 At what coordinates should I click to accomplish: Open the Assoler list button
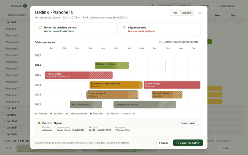pos(16,6)
